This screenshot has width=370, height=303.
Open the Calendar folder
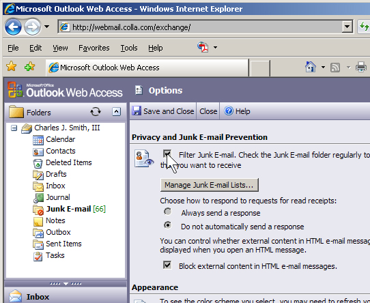[60, 139]
